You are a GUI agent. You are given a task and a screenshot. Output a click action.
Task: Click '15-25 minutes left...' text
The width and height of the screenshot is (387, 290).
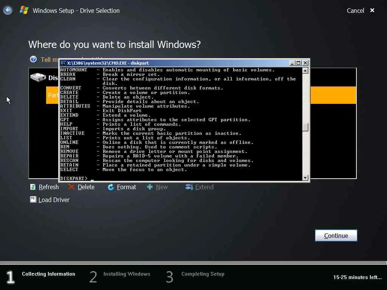coord(358,277)
